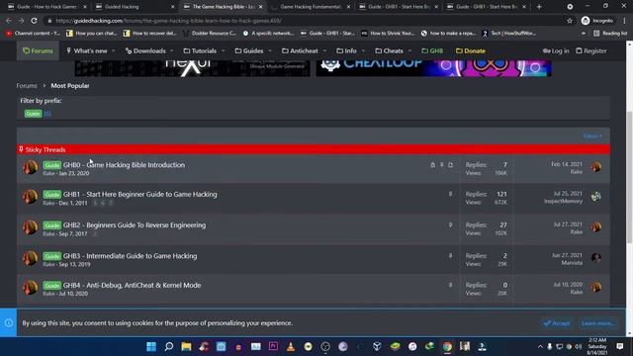Open taskbar Search icon
Image resolution: width=633 pixels, height=356 pixels.
[169, 346]
